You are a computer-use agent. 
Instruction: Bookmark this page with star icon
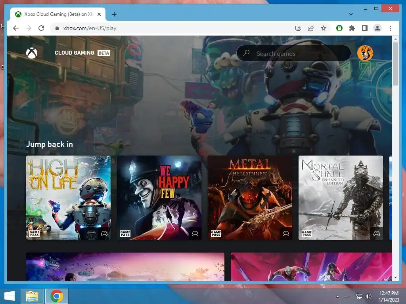pos(324,28)
